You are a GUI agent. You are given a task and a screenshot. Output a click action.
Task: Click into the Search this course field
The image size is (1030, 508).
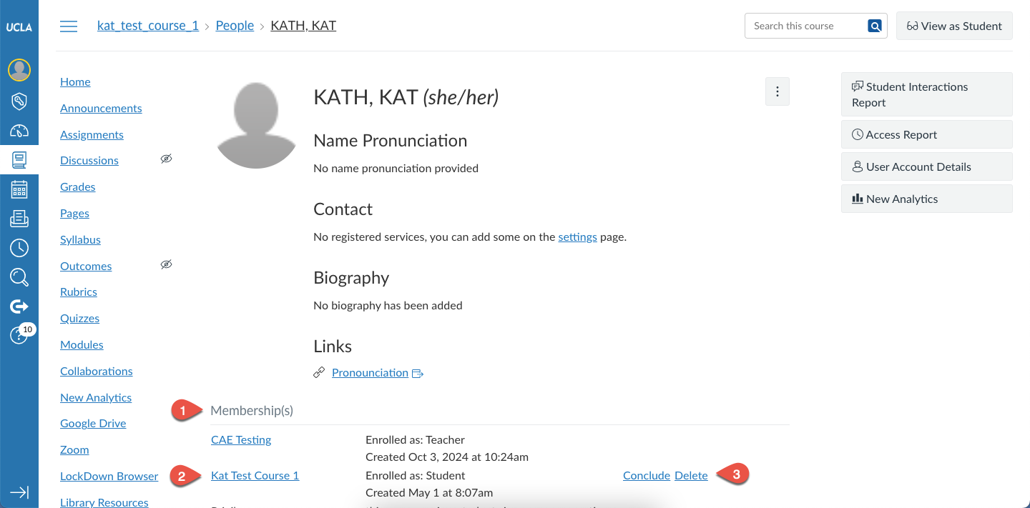[806, 26]
